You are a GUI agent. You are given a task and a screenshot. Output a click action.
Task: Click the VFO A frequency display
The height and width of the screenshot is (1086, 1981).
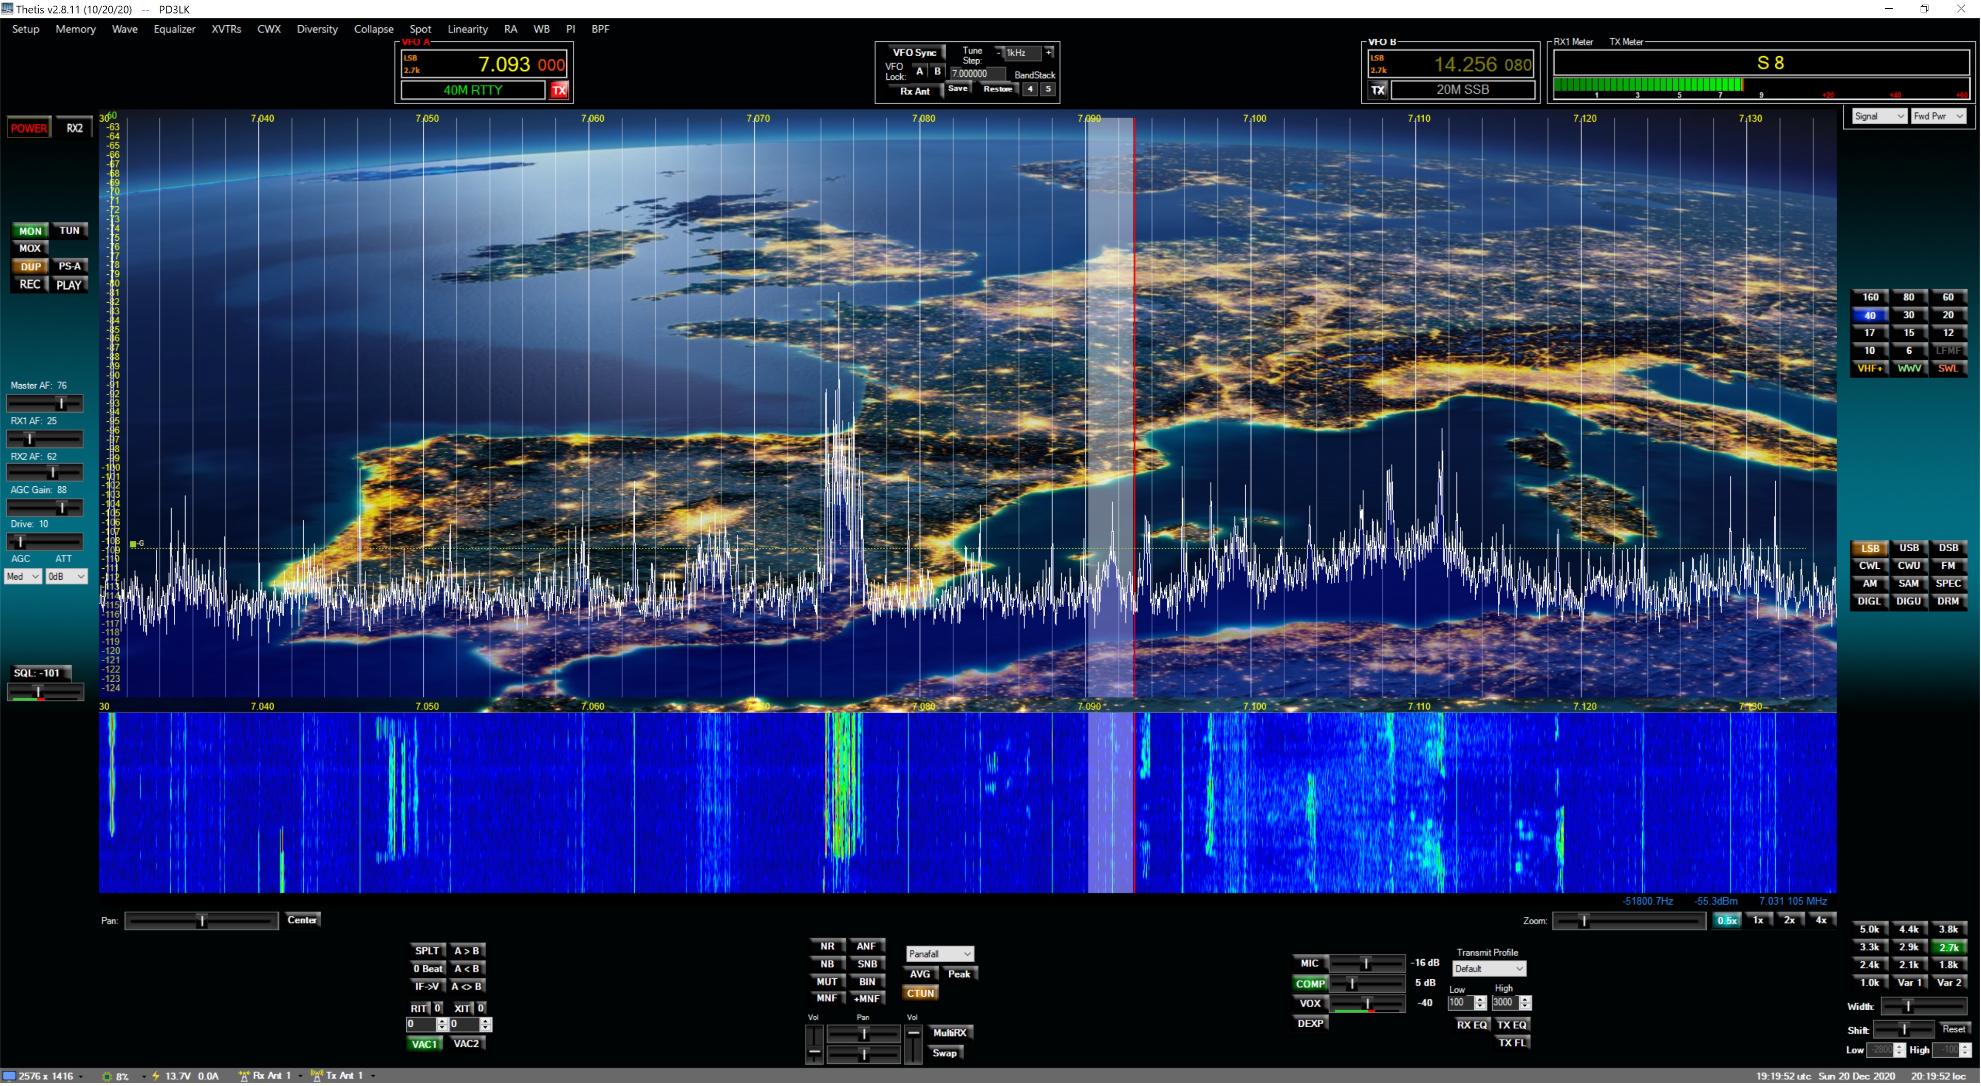(x=504, y=64)
